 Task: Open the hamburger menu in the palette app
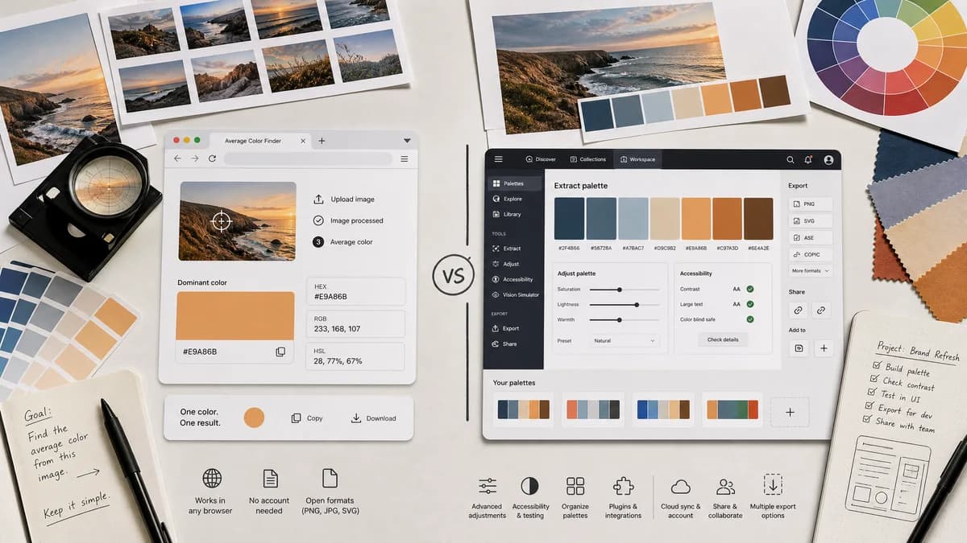498,159
